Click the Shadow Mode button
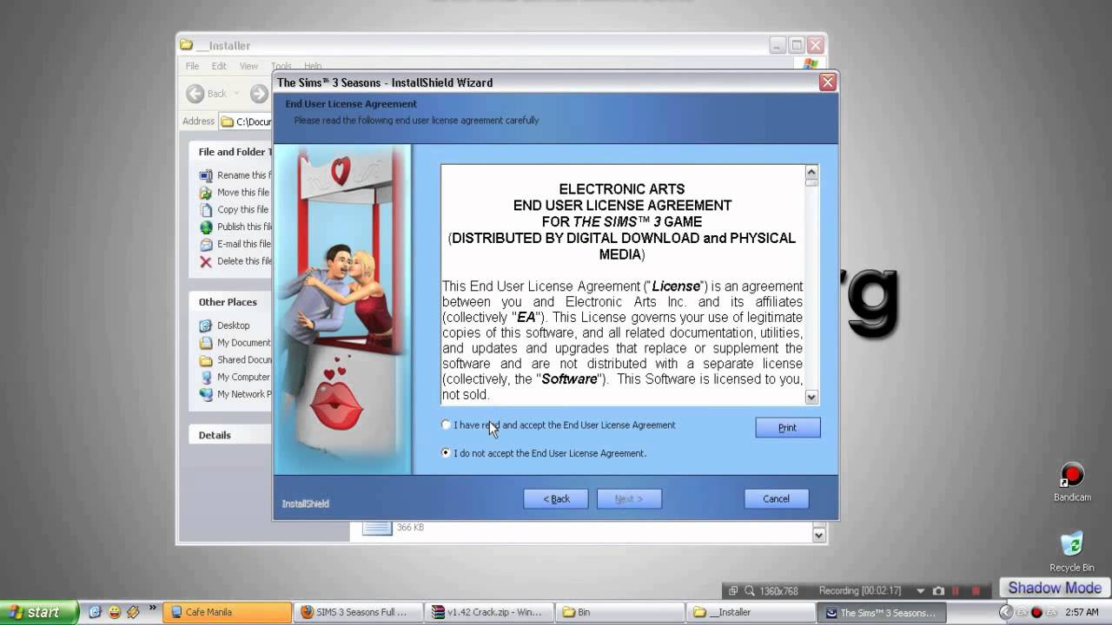This screenshot has width=1112, height=625. (x=1055, y=589)
